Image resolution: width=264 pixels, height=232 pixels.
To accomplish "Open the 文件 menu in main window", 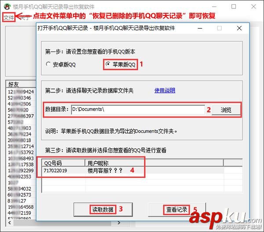I will pyautogui.click(x=9, y=17).
